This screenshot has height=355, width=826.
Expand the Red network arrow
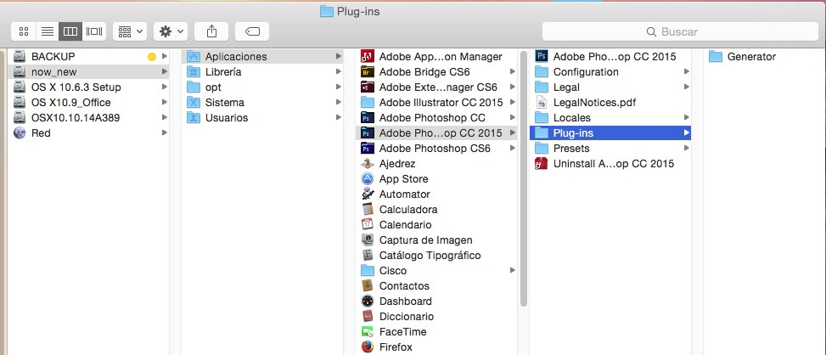coord(165,132)
